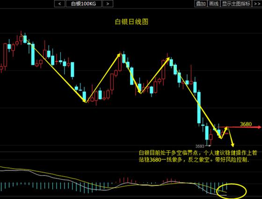Toggle 显示主图指标 main chart indicators

point(236,4)
